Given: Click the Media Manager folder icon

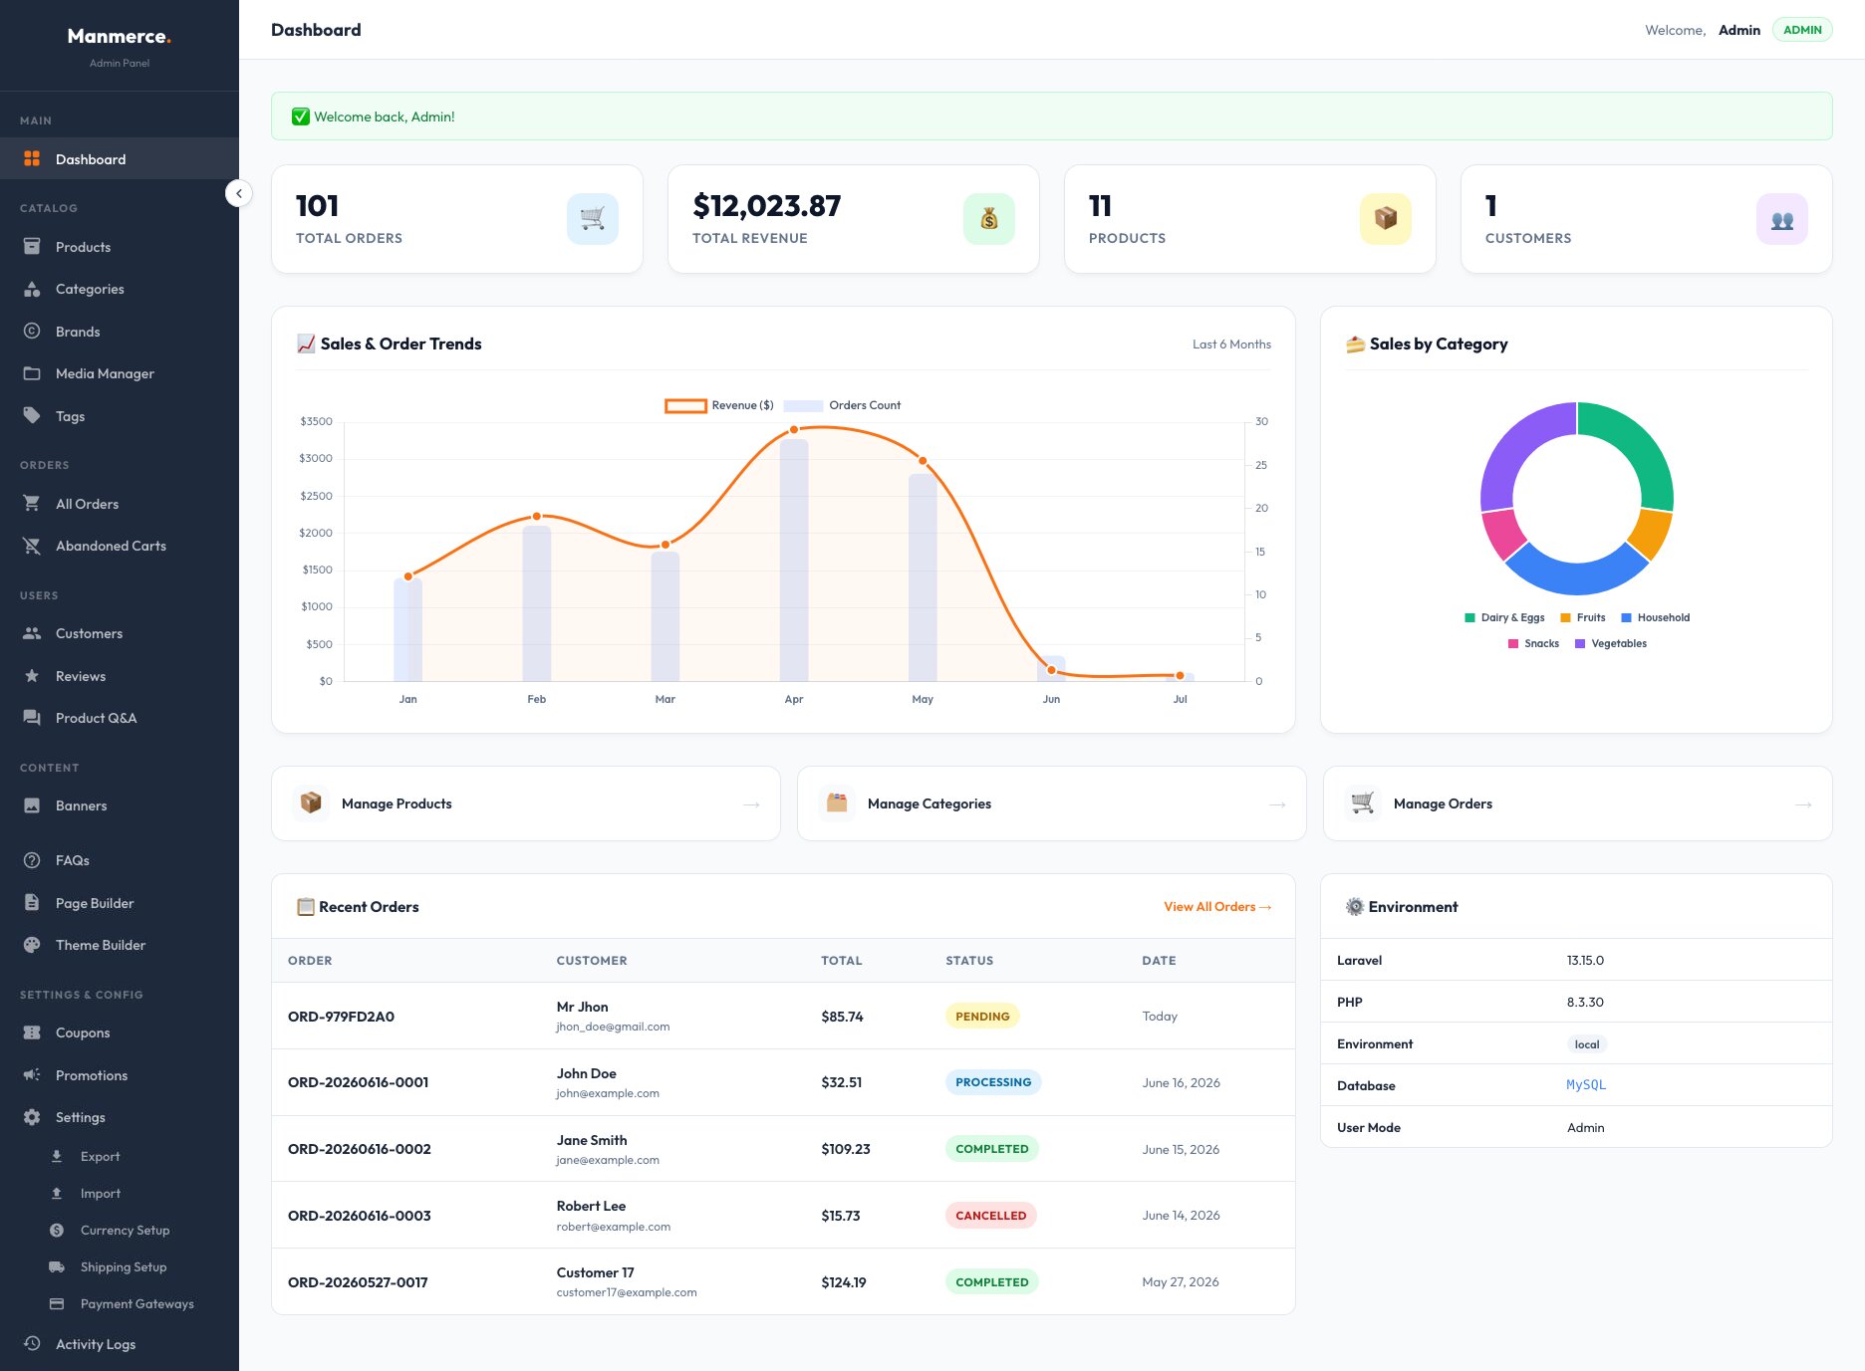Looking at the screenshot, I should coord(32,373).
